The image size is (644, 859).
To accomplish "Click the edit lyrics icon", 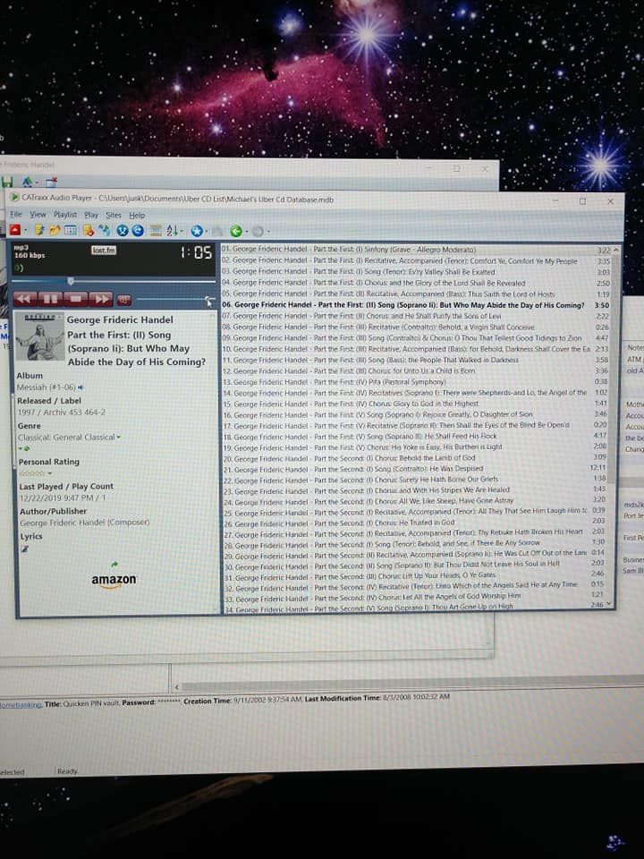I will (23, 548).
